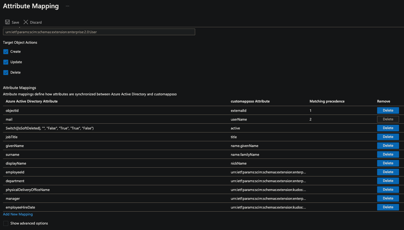The height and width of the screenshot is (230, 404).
Task: Open the ellipsis menu beside Attribute Mapping
Action: (x=68, y=6)
